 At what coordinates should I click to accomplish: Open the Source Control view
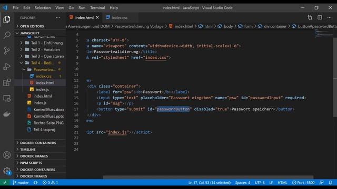pyautogui.click(x=7, y=51)
